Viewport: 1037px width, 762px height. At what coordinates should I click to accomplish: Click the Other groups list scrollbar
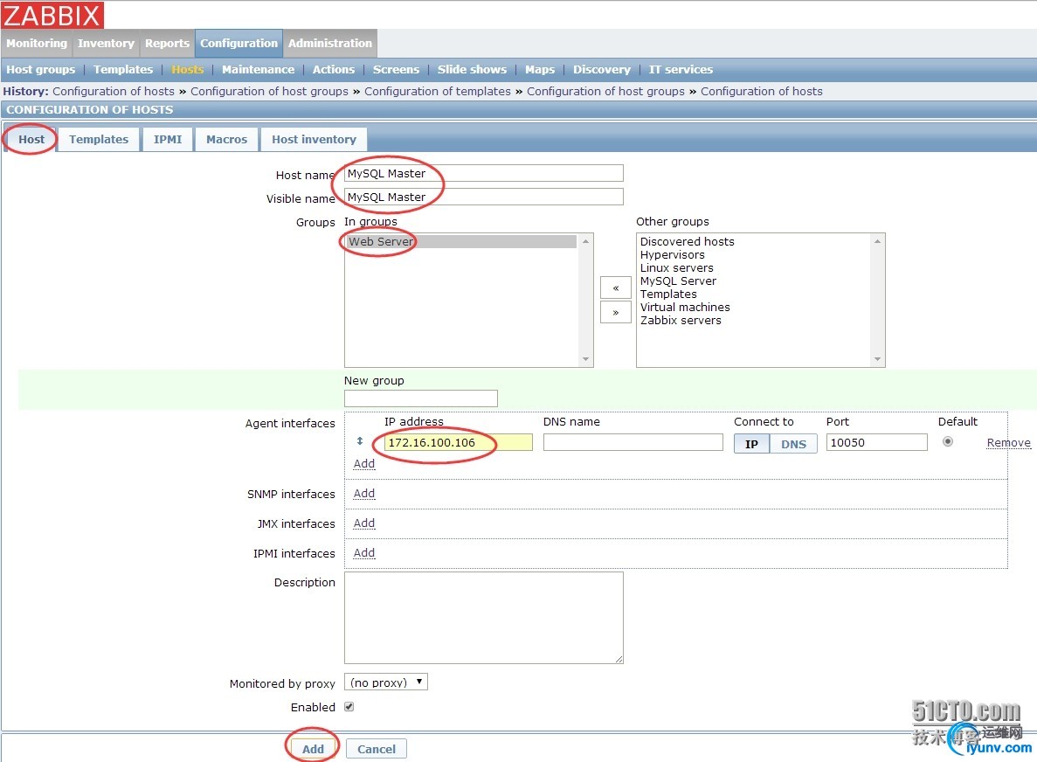[877, 301]
